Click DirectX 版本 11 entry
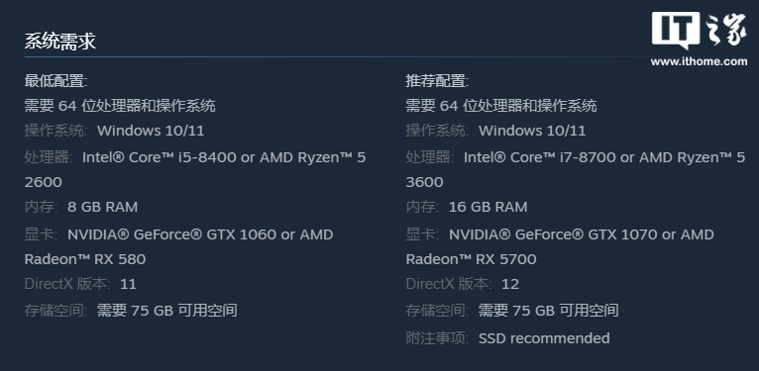759x371 pixels. (x=80, y=284)
